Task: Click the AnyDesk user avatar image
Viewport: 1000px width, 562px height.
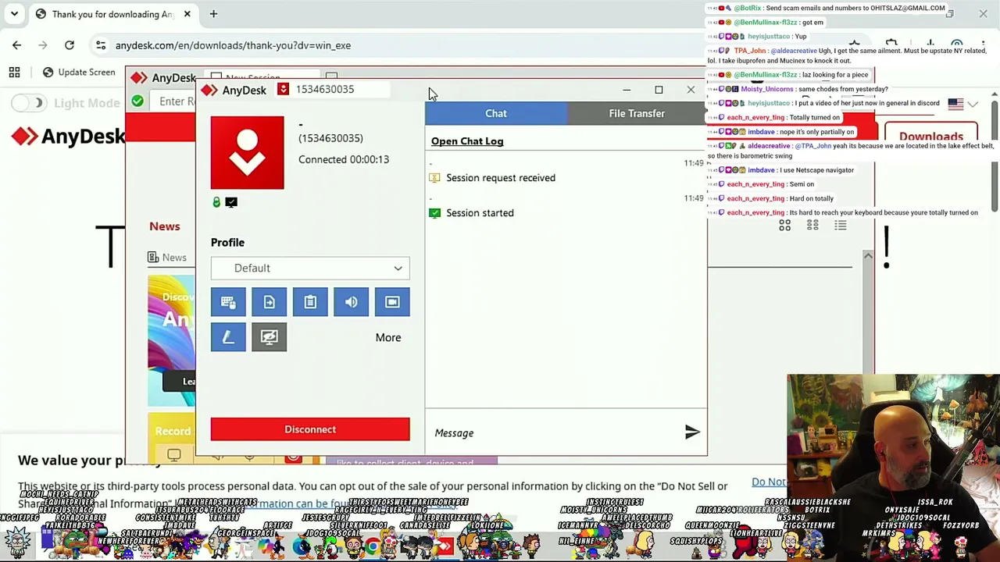Action: click(248, 153)
